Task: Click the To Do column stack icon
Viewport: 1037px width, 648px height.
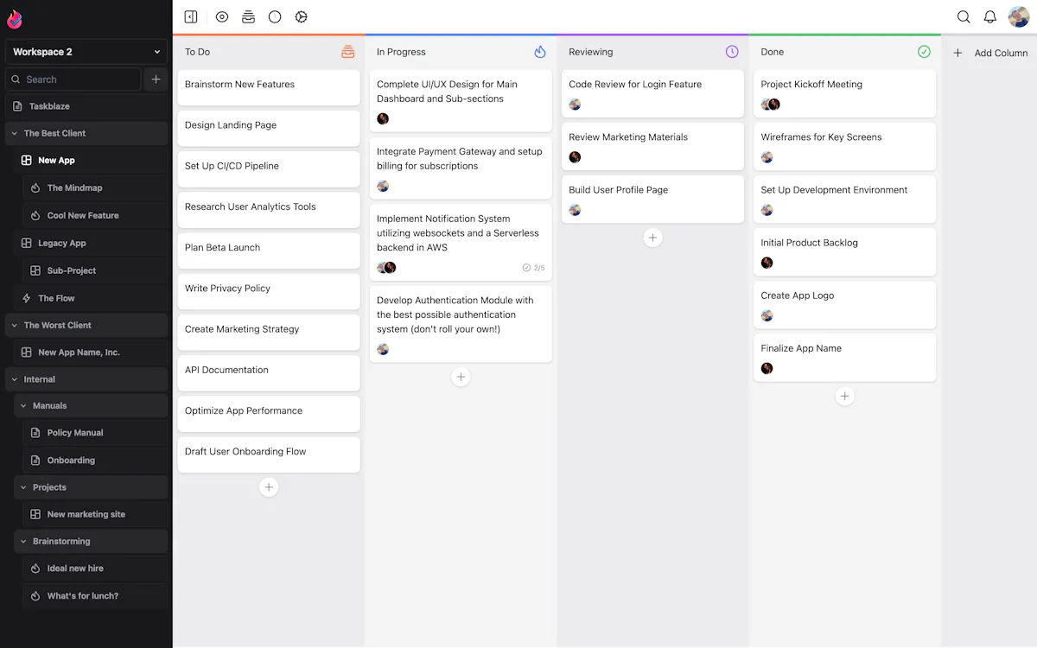Action: (x=348, y=52)
